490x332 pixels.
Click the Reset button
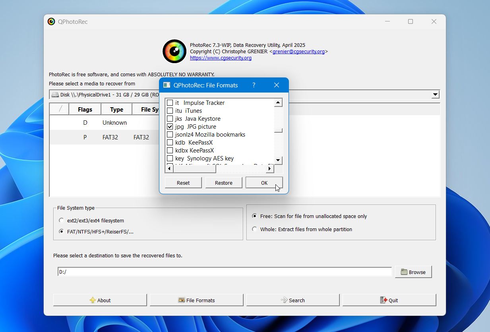(183, 183)
